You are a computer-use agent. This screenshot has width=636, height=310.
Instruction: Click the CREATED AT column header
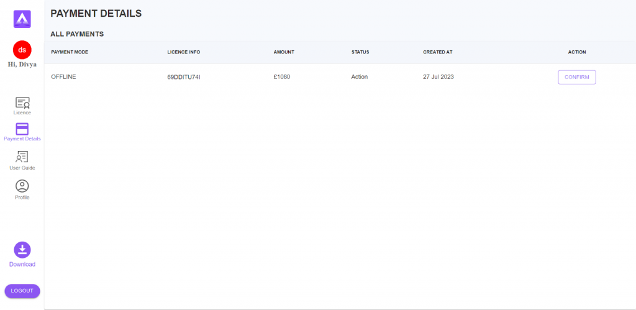pos(438,52)
